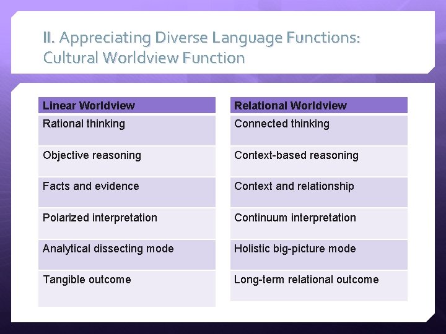
Task: Click 'Polarized interpretation' text
Action: point(100,218)
